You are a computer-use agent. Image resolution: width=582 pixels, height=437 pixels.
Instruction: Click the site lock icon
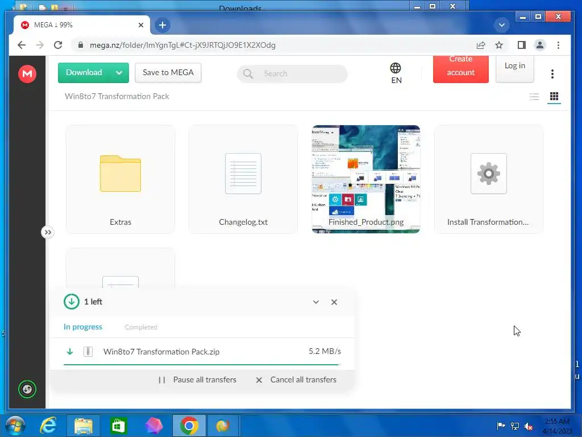(x=81, y=45)
